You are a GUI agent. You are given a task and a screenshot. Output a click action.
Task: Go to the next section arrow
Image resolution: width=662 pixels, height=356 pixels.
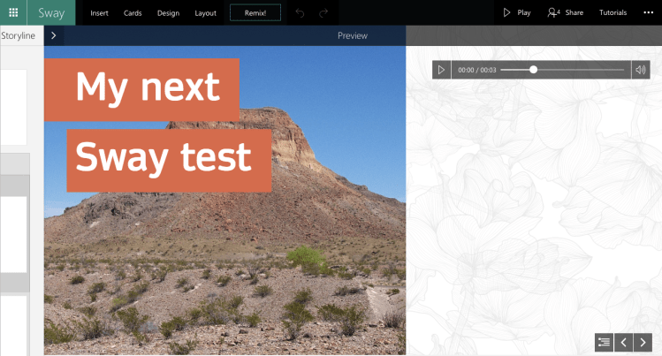[643, 342]
